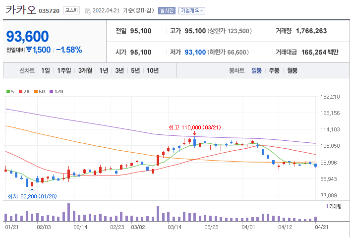Click the 04/12 date axis label
Image resolution: width=350 pixels, height=237 pixels.
(285, 227)
